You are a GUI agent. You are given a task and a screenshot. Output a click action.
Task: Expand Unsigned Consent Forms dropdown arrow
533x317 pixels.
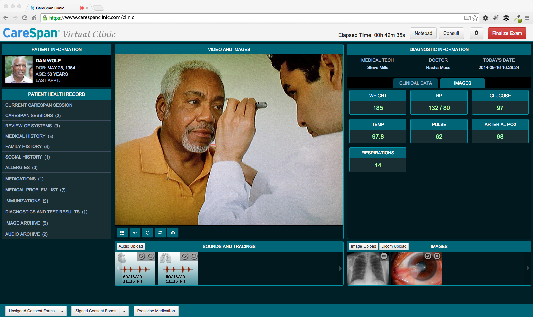tap(62, 311)
